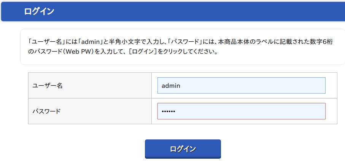Image resolution: width=345 pixels, height=161 pixels.
Task: Click the ユーザー名 input field containing admin
Action: click(241, 85)
